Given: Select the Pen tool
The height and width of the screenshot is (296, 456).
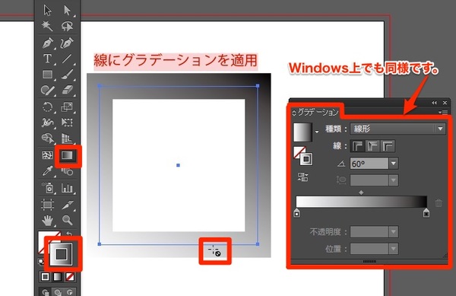Looking at the screenshot, I should pyautogui.click(x=47, y=43).
